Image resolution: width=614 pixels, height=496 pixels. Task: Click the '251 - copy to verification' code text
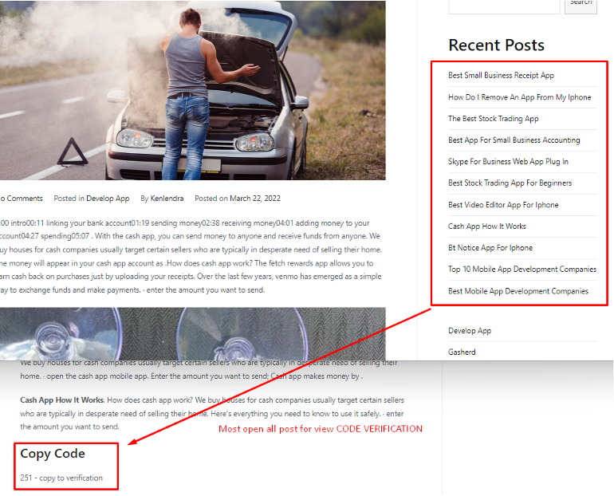point(61,478)
